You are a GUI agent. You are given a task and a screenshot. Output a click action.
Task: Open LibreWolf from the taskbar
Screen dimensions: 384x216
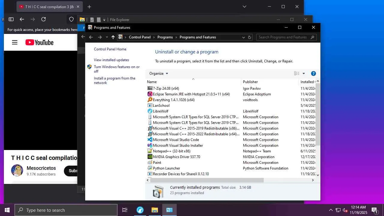(140, 210)
